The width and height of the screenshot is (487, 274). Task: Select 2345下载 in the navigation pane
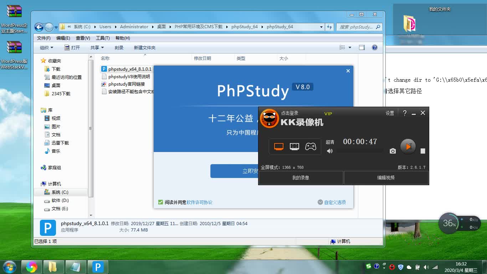pos(57,94)
